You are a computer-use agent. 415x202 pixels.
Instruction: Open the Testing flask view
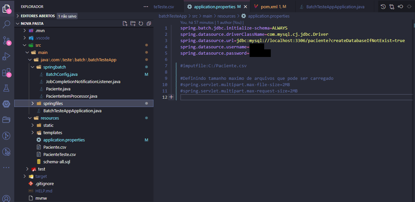pyautogui.click(x=7, y=88)
